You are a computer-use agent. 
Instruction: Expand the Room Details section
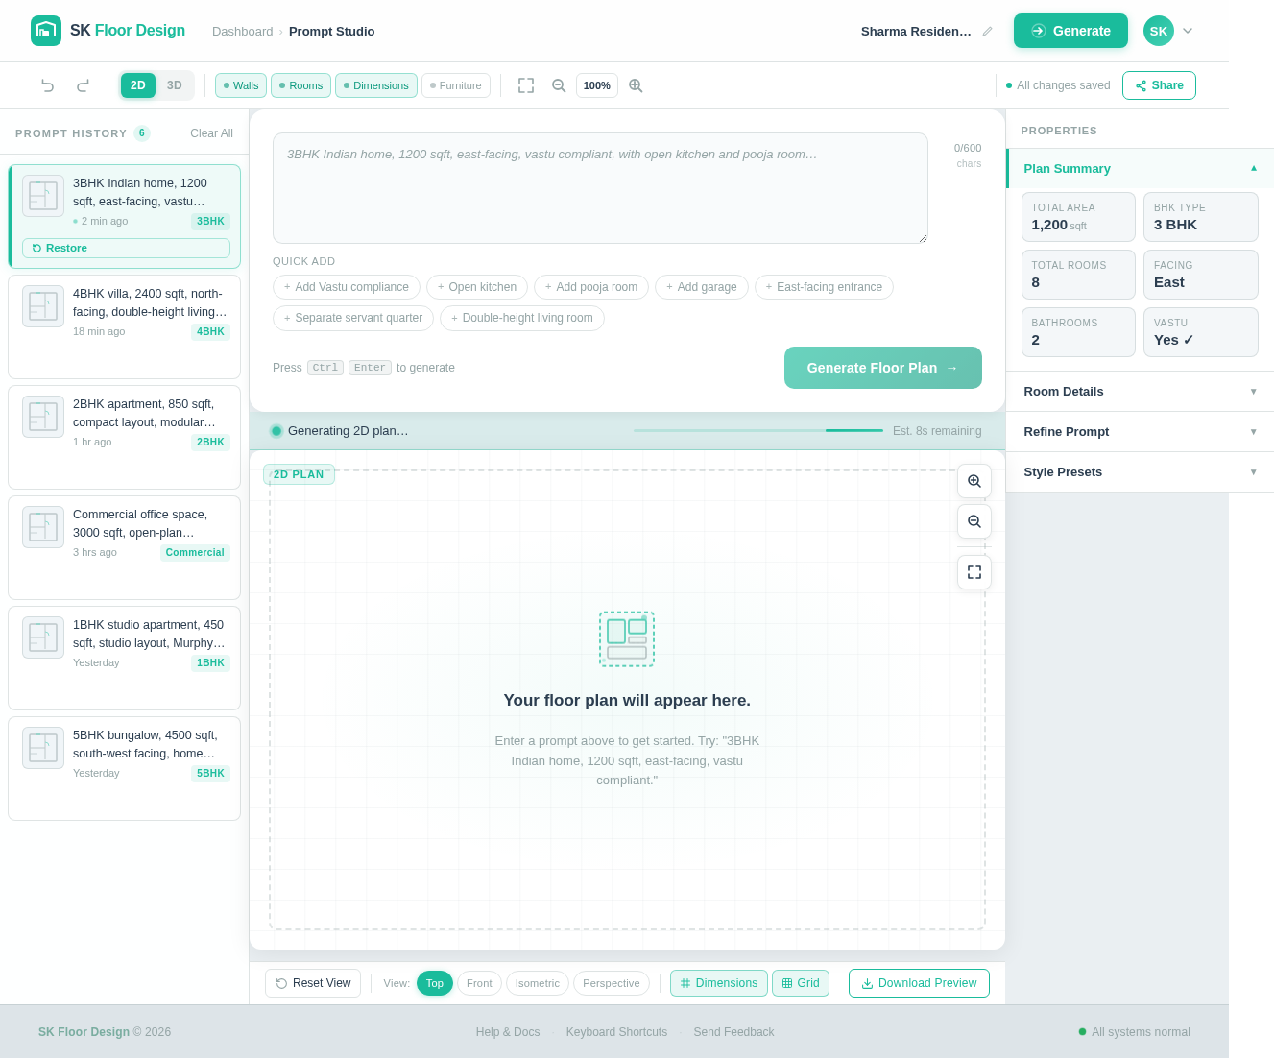click(x=1139, y=392)
